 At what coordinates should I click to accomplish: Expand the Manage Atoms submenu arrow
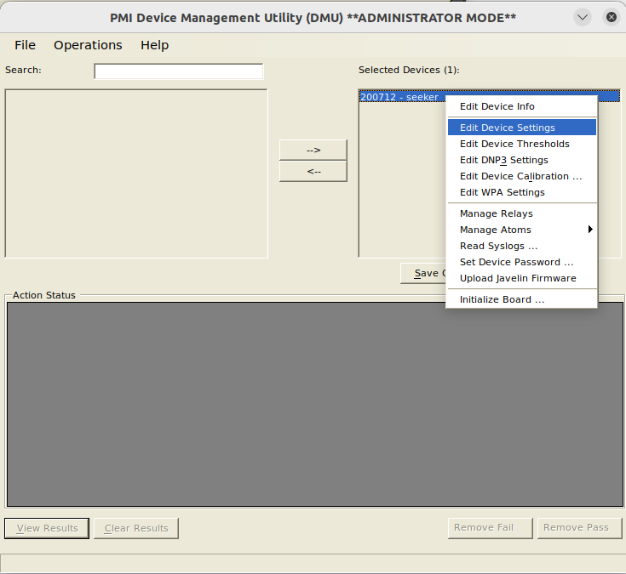(589, 230)
